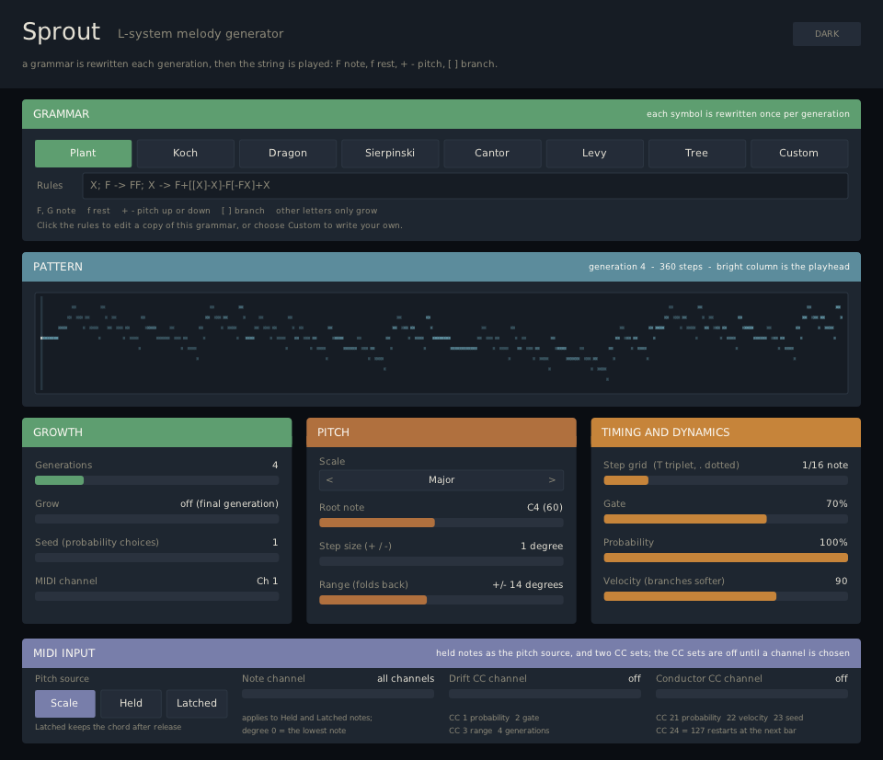Image resolution: width=883 pixels, height=760 pixels.
Task: Click the 'Ch 1' MIDI channel value
Action: coord(268,581)
